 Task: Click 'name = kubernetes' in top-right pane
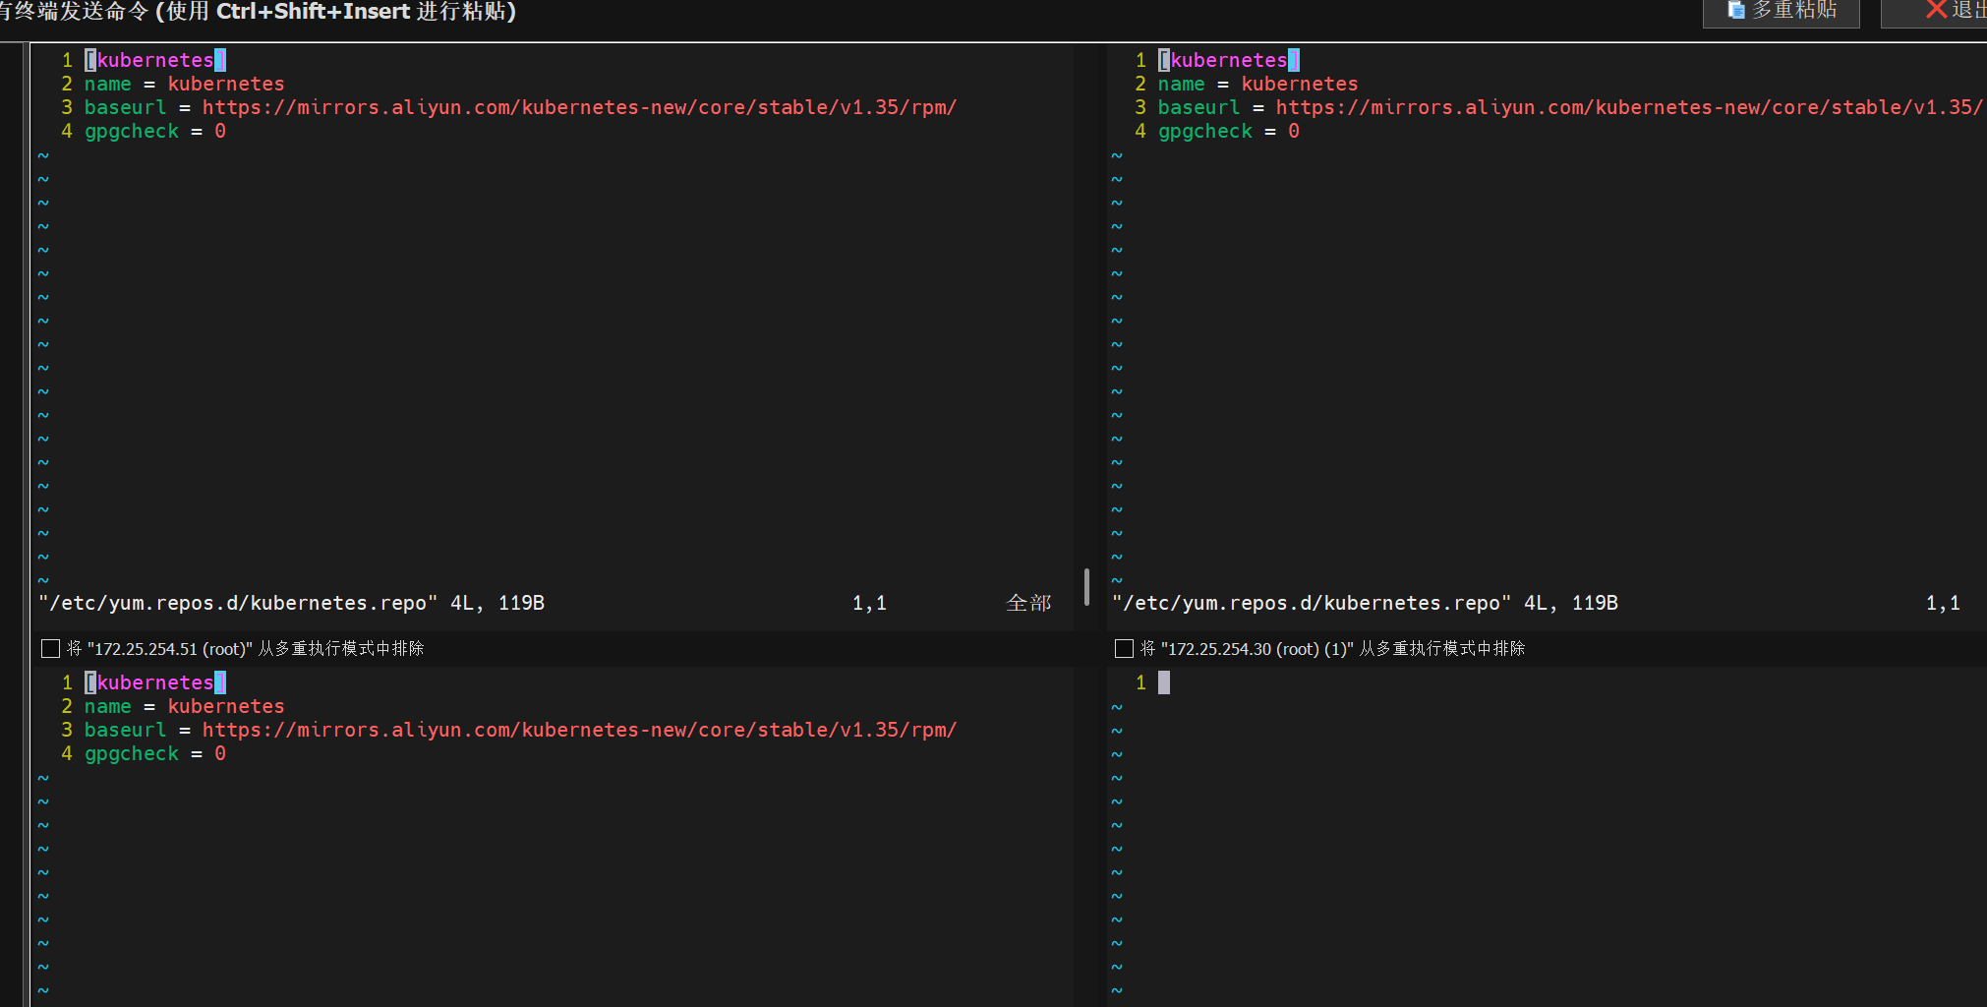[1257, 84]
